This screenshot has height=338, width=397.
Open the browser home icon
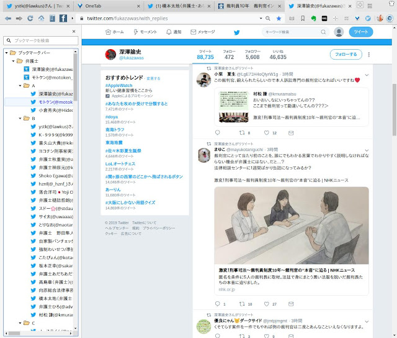(x=42, y=18)
